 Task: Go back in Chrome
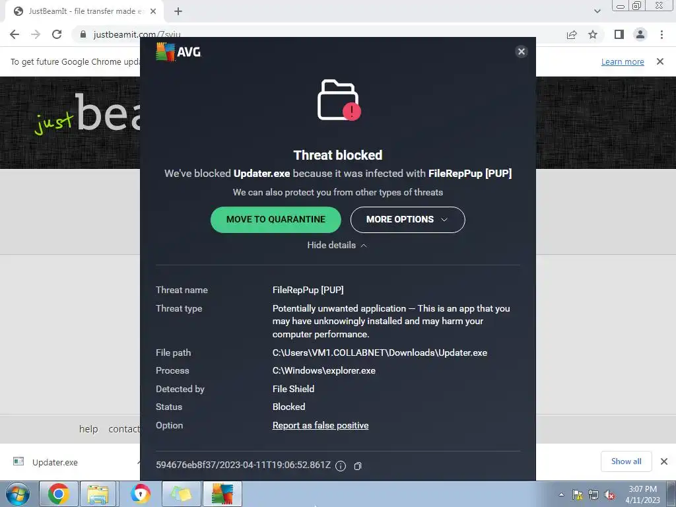(15, 34)
